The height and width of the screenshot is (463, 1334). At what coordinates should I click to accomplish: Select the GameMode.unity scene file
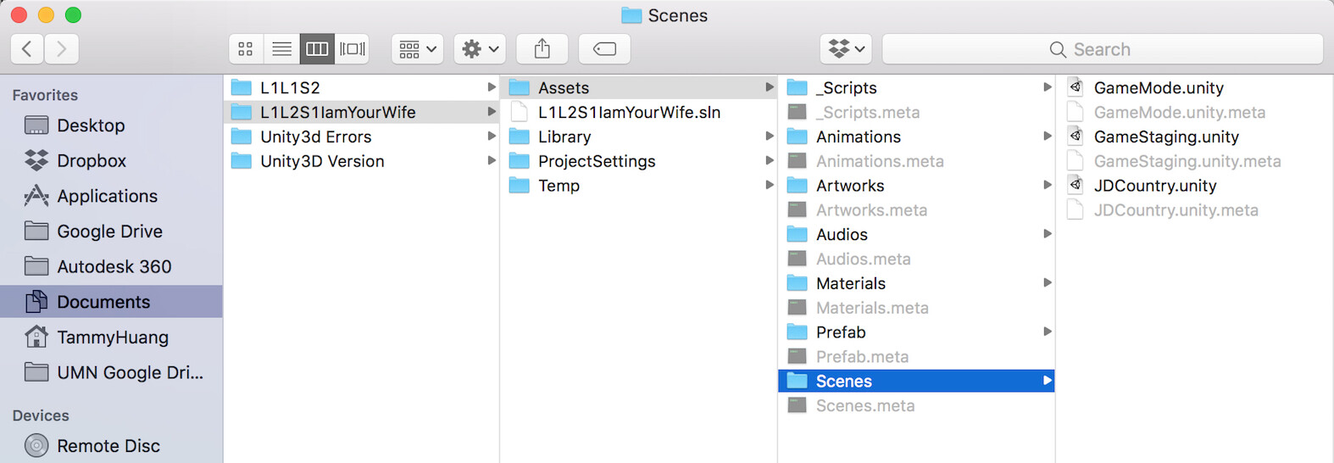point(1158,88)
